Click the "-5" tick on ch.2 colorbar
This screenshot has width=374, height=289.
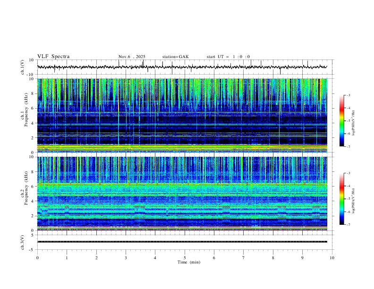click(x=348, y=199)
